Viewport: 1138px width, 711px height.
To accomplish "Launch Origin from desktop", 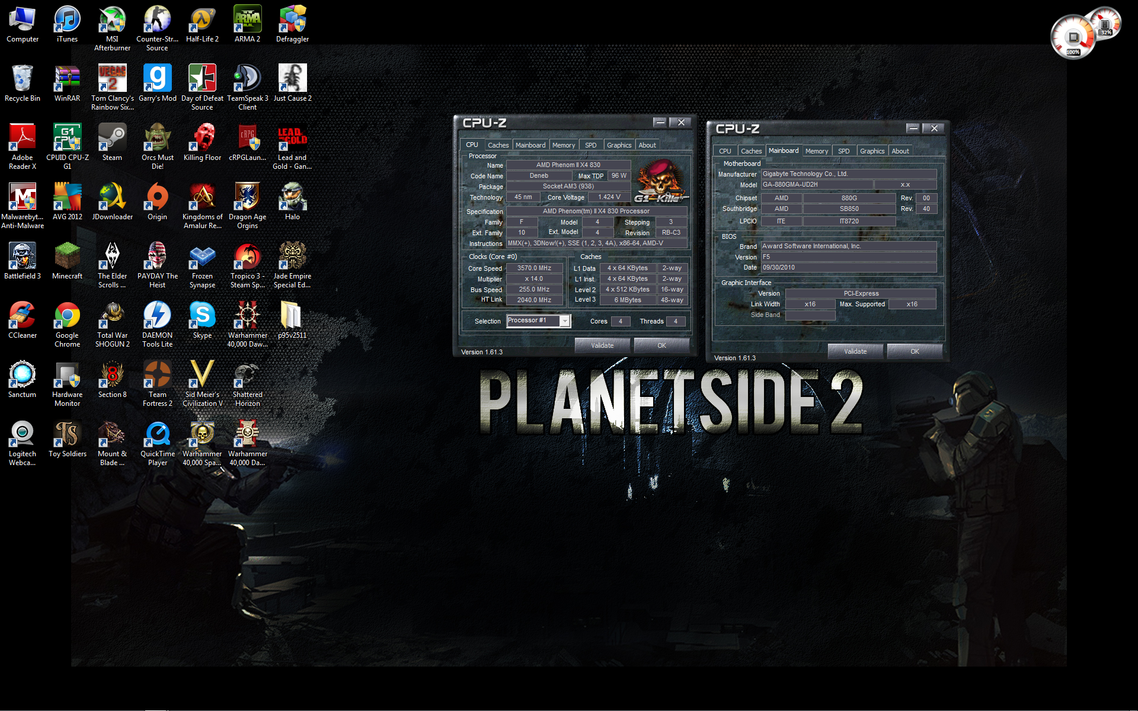I will coord(157,202).
